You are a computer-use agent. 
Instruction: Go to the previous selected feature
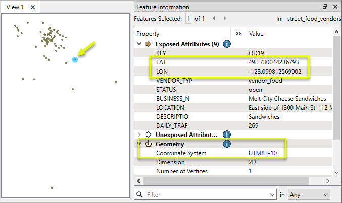(214, 19)
